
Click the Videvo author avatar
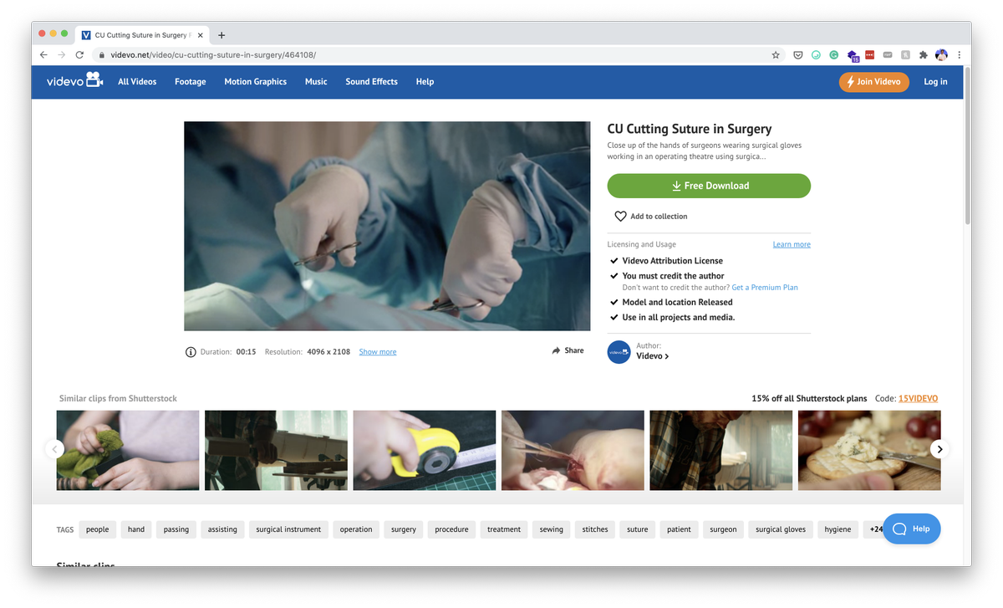click(x=619, y=352)
